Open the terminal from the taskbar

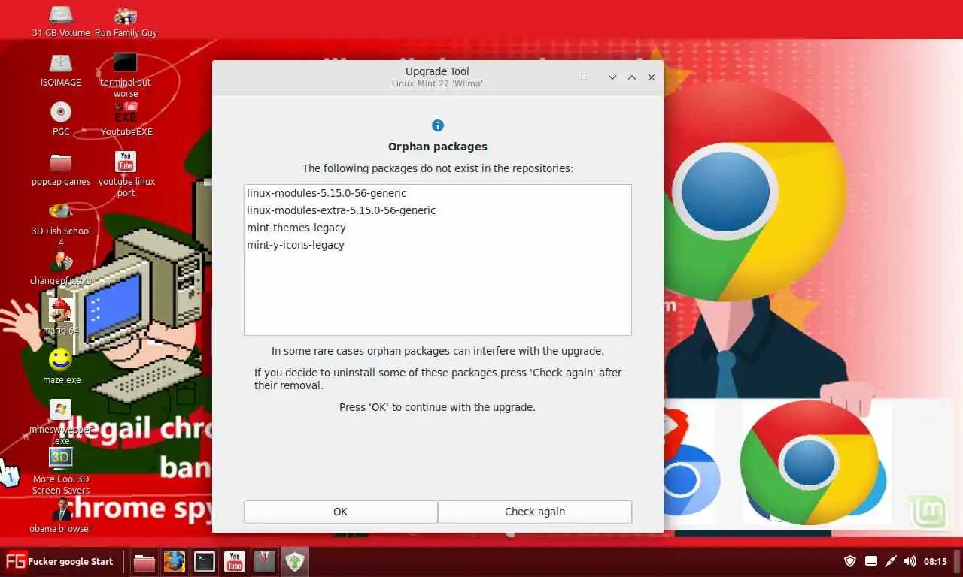pyautogui.click(x=205, y=562)
